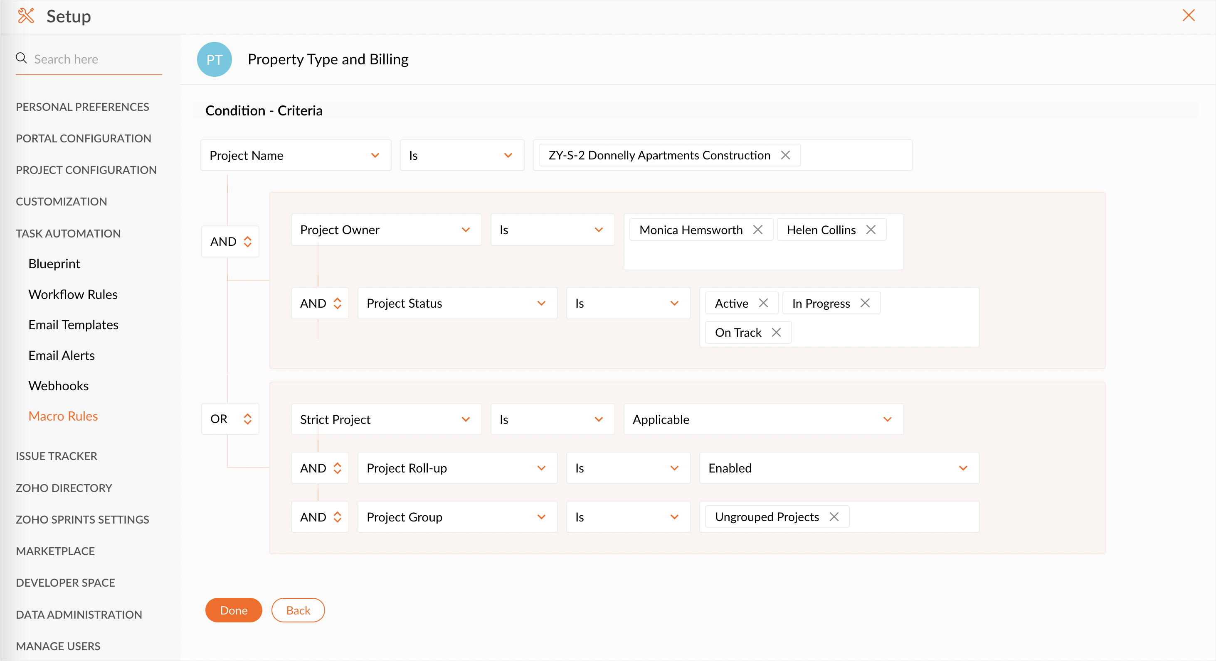
Task: Click the Done button
Action: 234,610
